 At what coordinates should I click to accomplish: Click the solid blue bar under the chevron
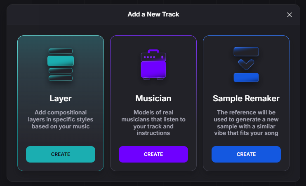point(246,77)
